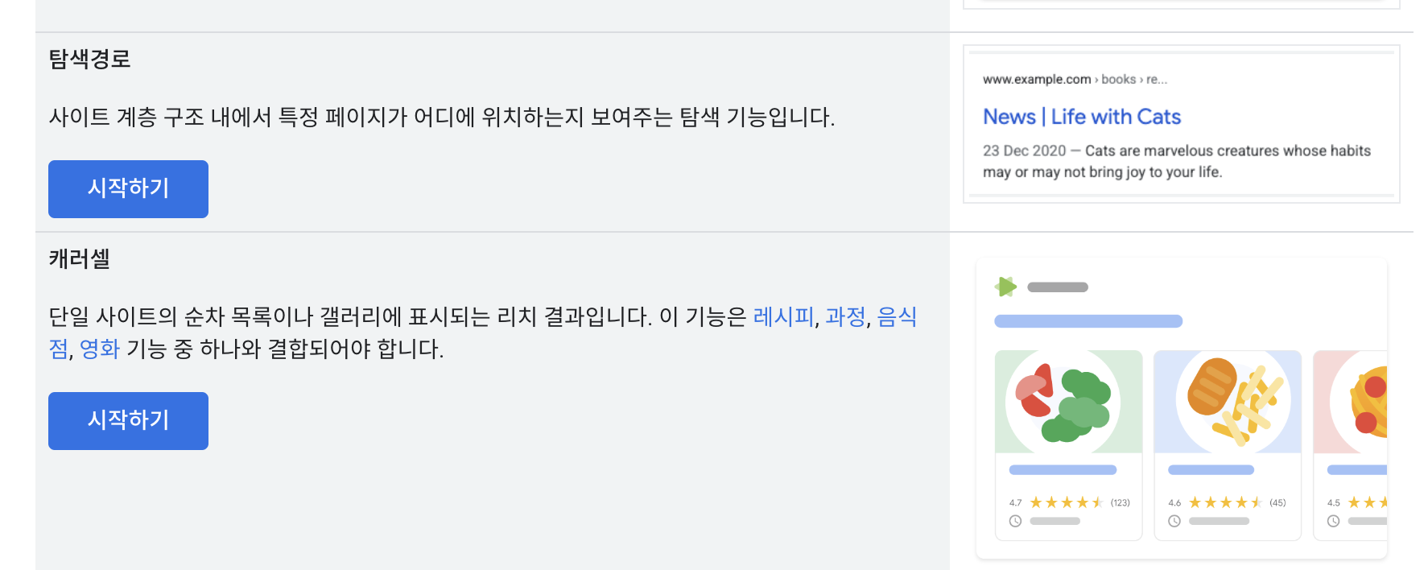Screen dimensions: 1428x570
Task: Click clock icon under the pasta card
Action: point(1333,521)
